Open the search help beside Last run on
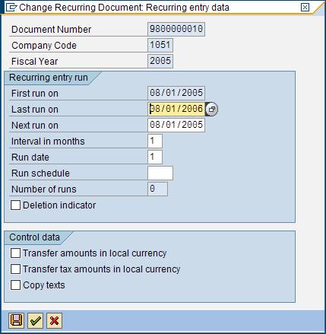 pyautogui.click(x=212, y=109)
